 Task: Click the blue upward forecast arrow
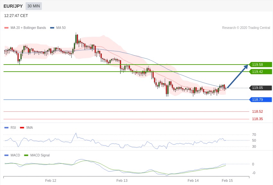[238, 76]
